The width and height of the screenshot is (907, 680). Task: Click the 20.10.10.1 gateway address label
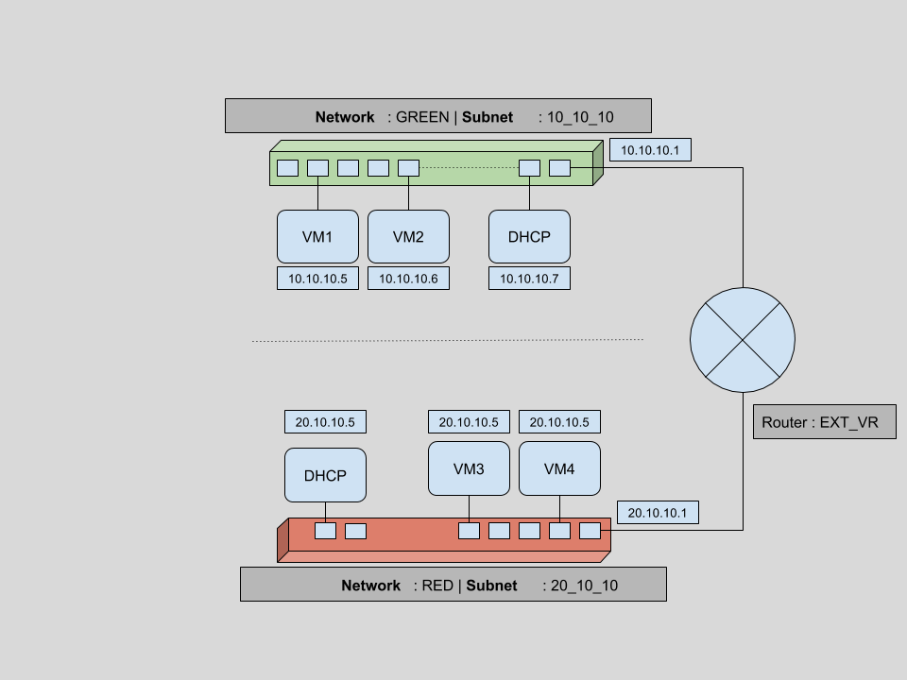click(659, 512)
